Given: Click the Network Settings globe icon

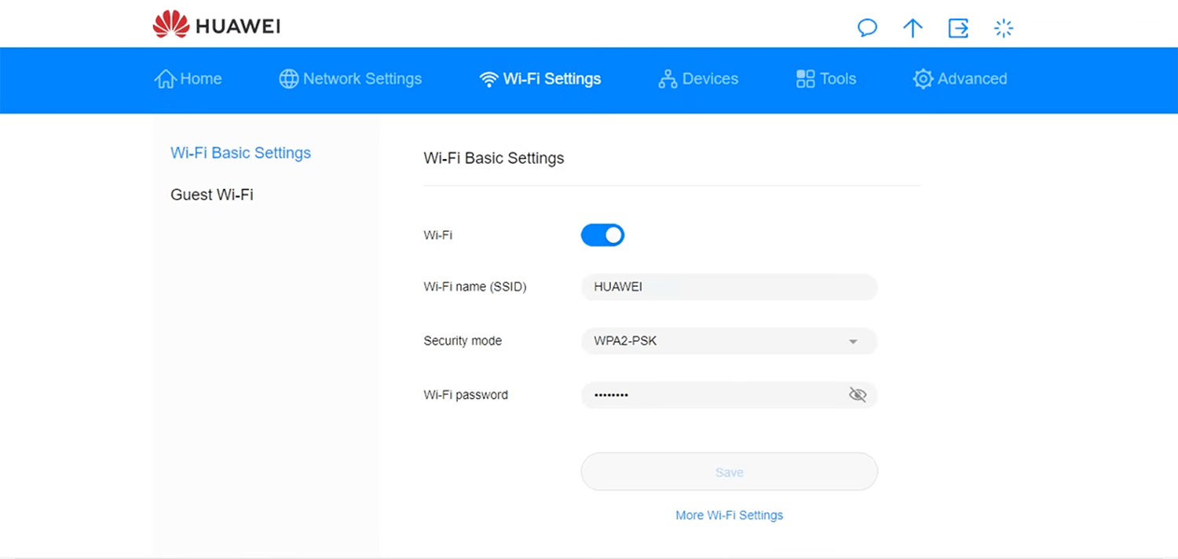Looking at the screenshot, I should pos(289,79).
